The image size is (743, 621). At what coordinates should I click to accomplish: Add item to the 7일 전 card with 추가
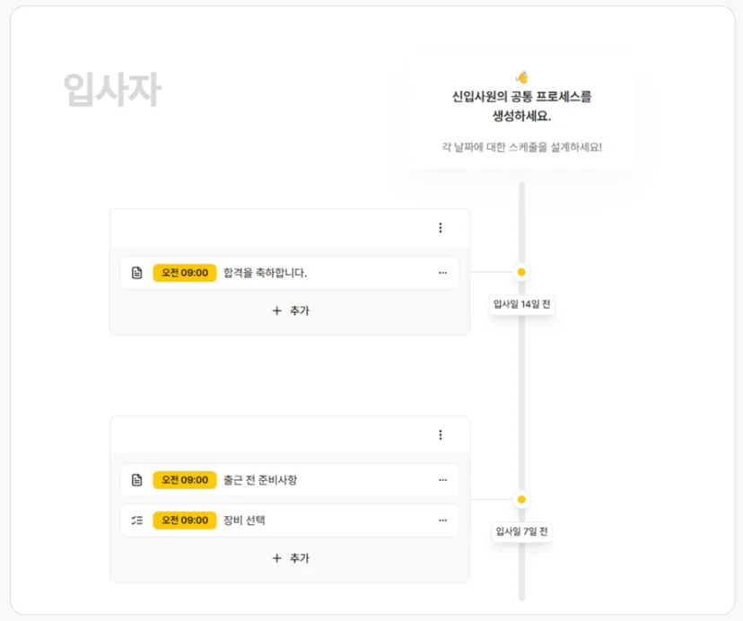click(291, 558)
